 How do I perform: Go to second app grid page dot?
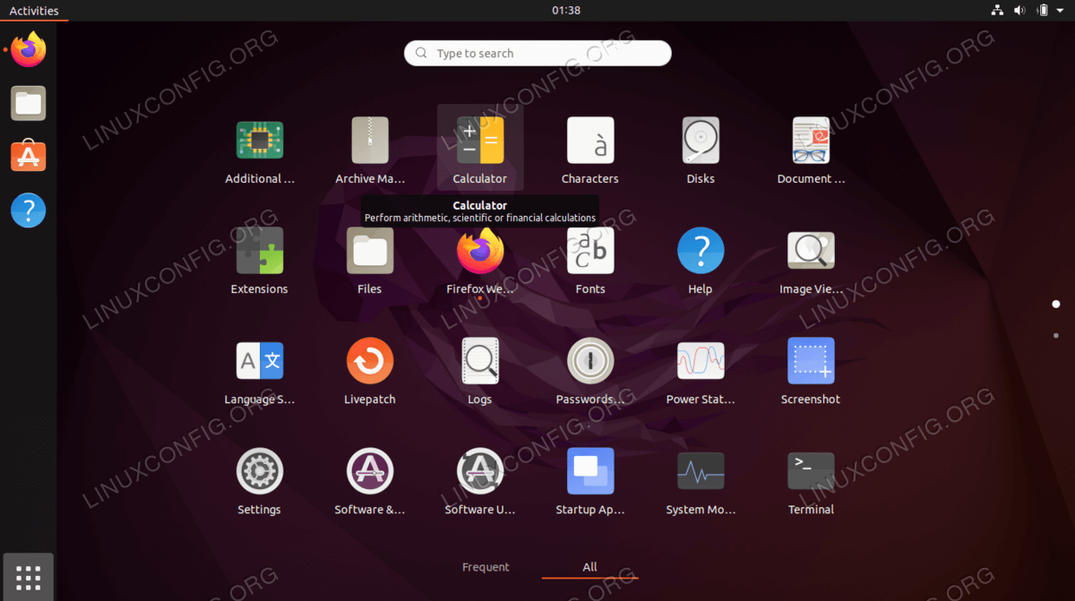(x=1056, y=335)
